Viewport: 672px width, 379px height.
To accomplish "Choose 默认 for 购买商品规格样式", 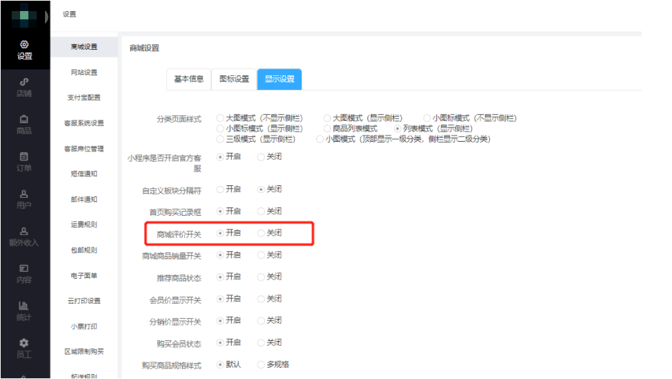I will [x=220, y=365].
